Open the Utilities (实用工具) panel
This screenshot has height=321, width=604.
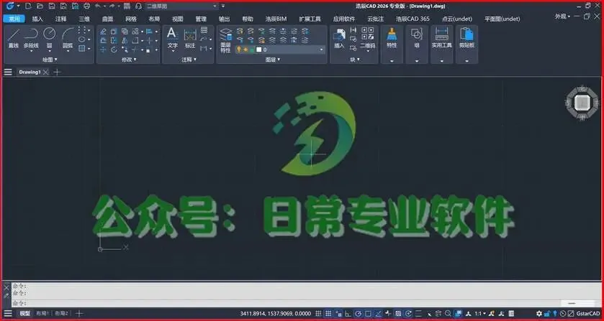(441, 38)
